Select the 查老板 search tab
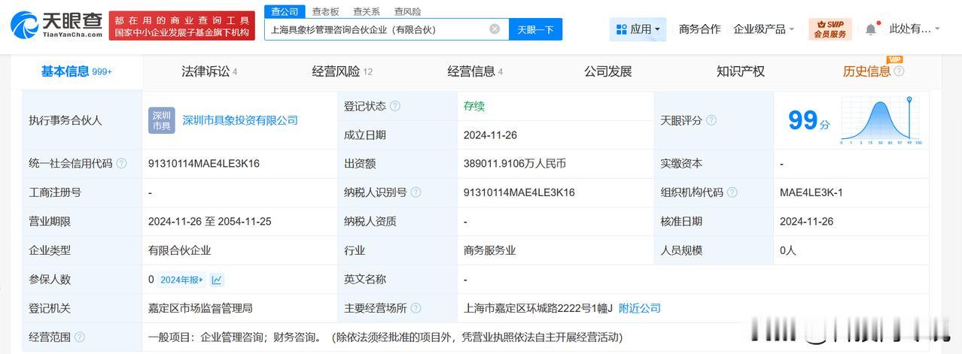 325,11
